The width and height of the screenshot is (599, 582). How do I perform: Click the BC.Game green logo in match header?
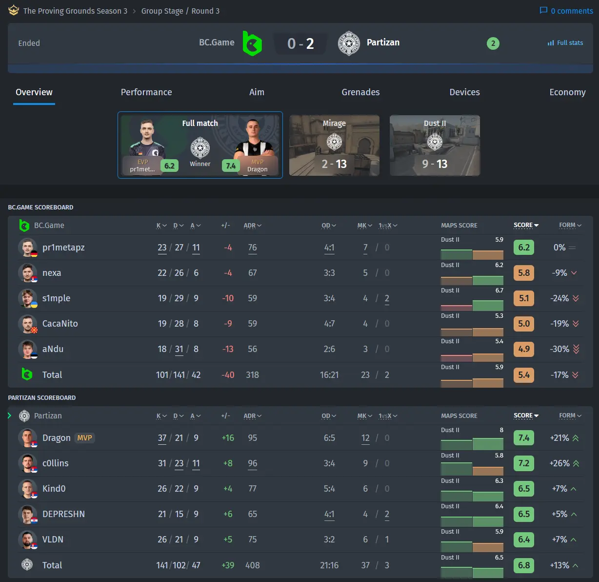(252, 43)
